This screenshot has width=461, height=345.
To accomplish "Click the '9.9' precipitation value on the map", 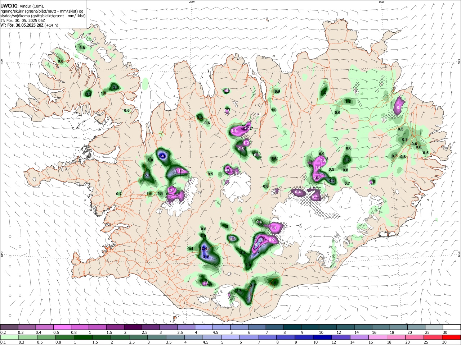I will click(206, 256).
